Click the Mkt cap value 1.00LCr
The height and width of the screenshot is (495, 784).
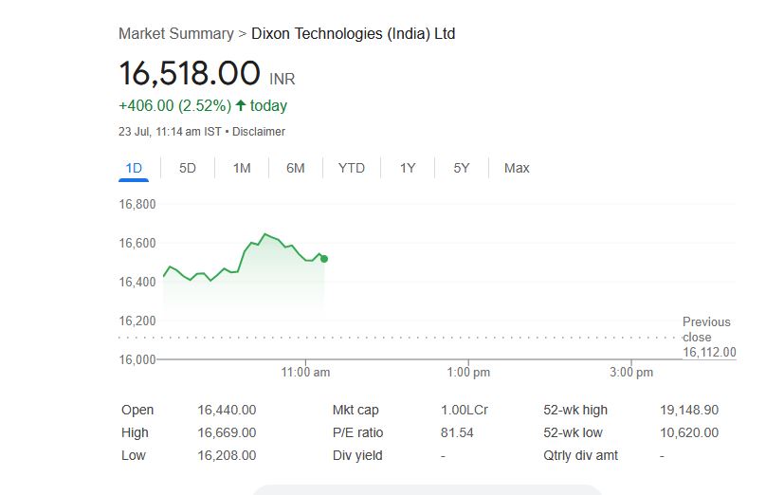(457, 411)
